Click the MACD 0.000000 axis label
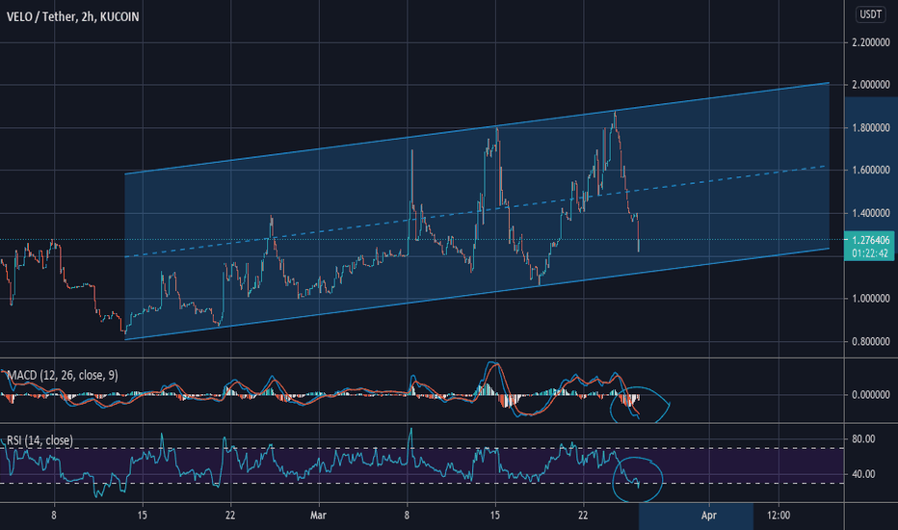Image resolution: width=898 pixels, height=530 pixels. coord(870,395)
